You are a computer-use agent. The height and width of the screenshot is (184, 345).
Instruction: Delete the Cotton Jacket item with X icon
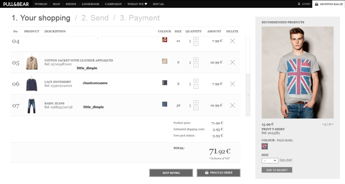point(232,62)
